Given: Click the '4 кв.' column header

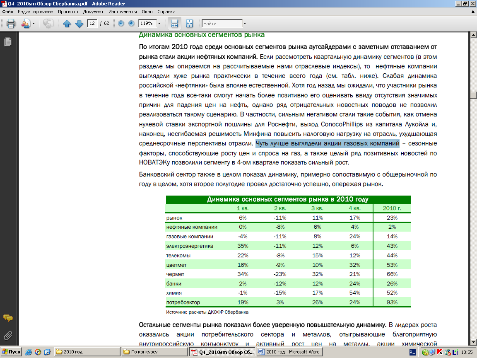Looking at the screenshot, I should pyautogui.click(x=355, y=208).
